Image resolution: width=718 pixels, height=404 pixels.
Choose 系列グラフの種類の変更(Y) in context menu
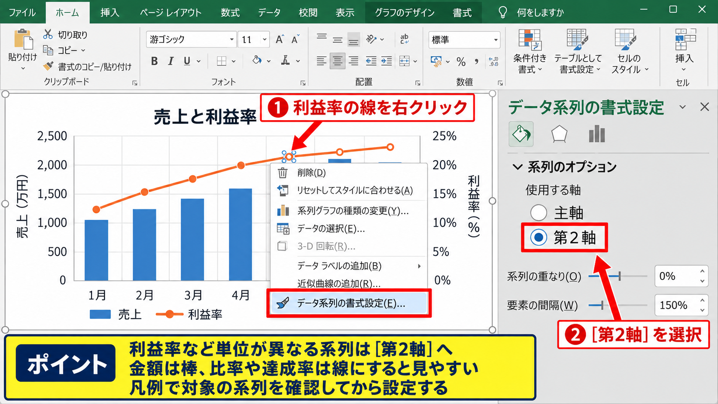click(x=348, y=211)
